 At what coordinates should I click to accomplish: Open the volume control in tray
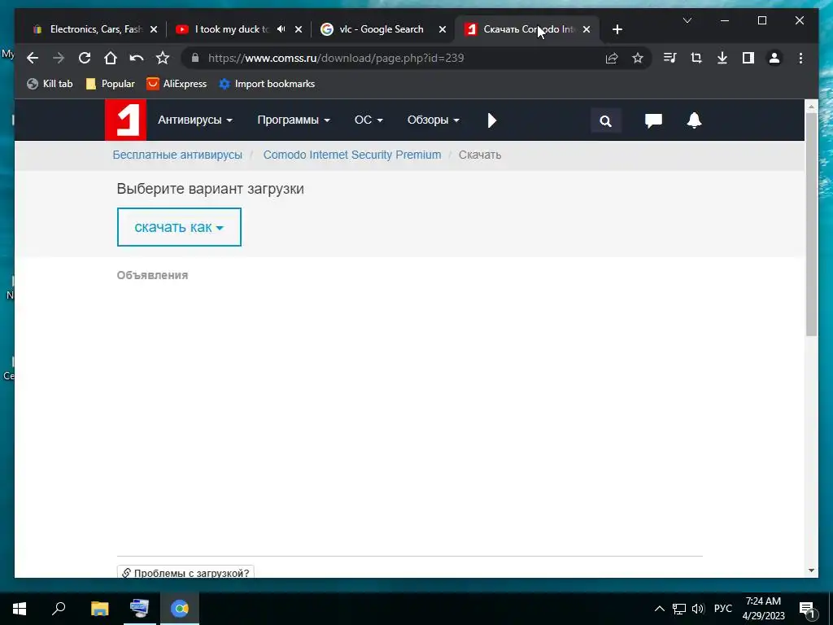pos(698,609)
